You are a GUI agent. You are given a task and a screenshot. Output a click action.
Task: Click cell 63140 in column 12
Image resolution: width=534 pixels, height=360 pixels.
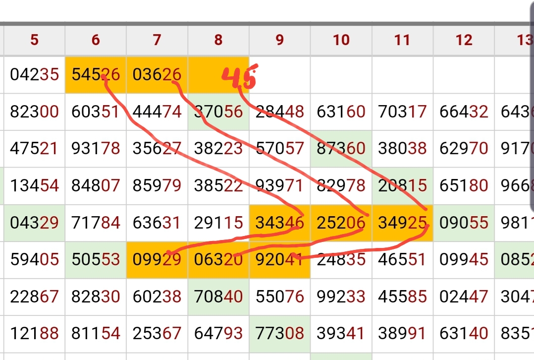(464, 334)
